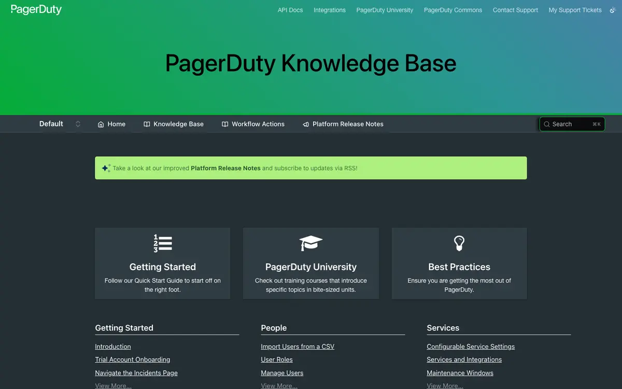This screenshot has height=389, width=622.
Task: Open Integrations in top navigation
Action: click(330, 10)
